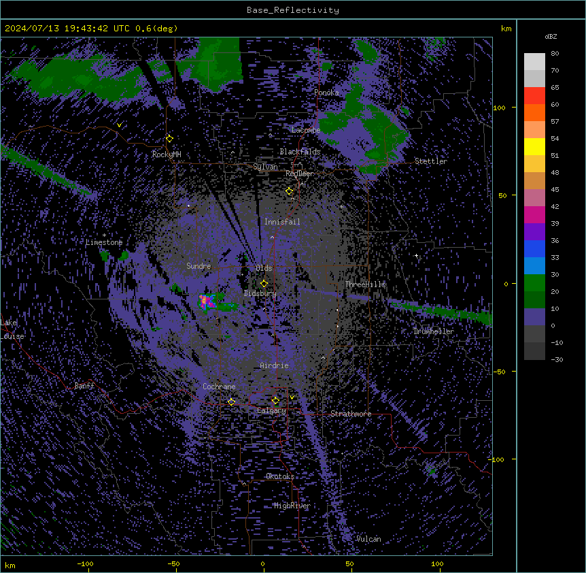
Task: Click the 80 value atop the dBZ scale
Action: [555, 54]
